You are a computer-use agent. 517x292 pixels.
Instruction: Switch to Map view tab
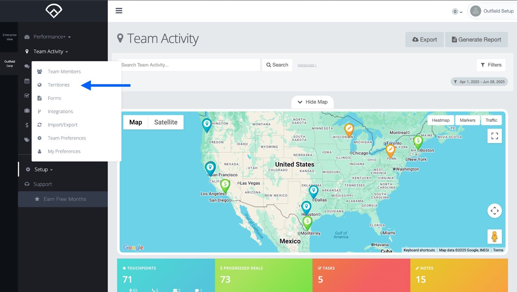pyautogui.click(x=136, y=122)
